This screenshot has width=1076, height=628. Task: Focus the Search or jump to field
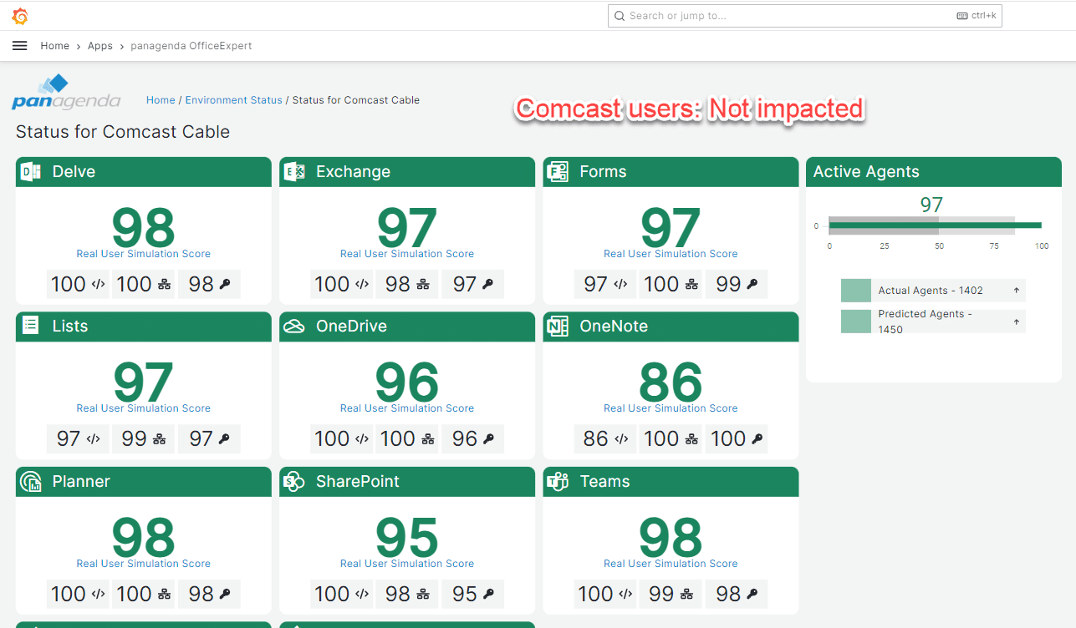[804, 16]
